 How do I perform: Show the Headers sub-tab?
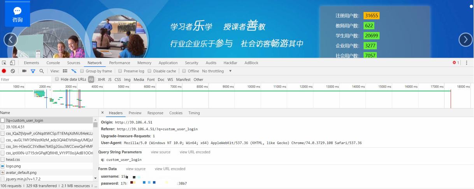116,113
